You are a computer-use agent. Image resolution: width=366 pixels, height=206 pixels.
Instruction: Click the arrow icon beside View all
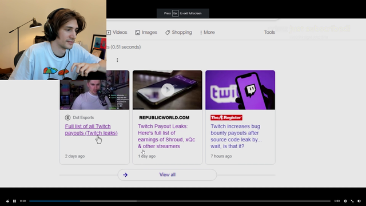click(125, 175)
